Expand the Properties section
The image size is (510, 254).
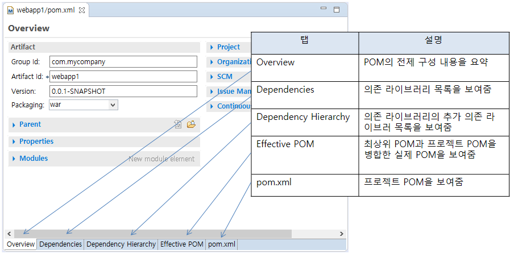pyautogui.click(x=14, y=142)
